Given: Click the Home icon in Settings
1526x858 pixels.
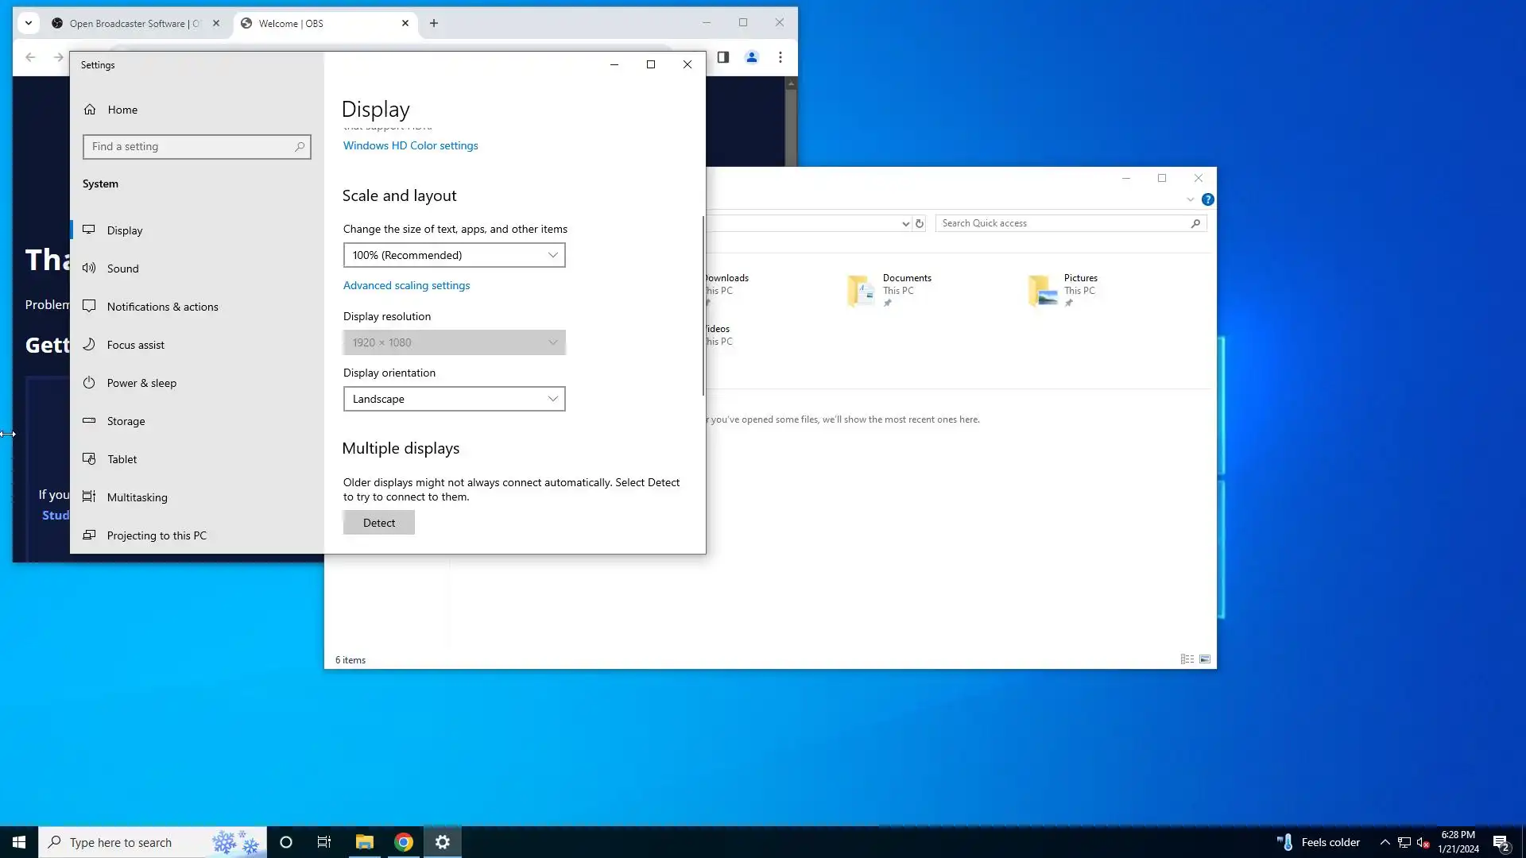Looking at the screenshot, I should click(x=90, y=110).
